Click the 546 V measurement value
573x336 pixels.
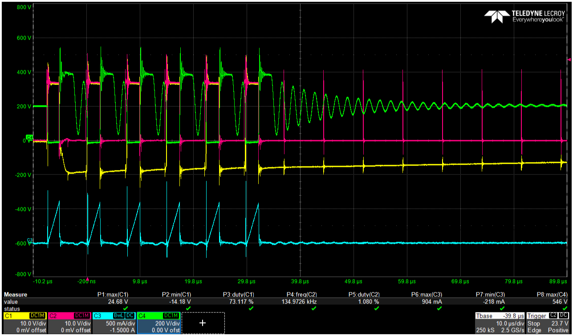[x=561, y=302]
